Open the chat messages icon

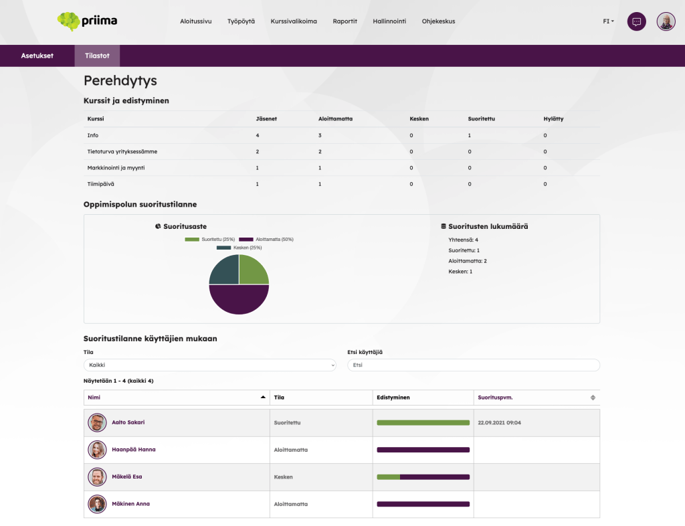click(x=636, y=21)
